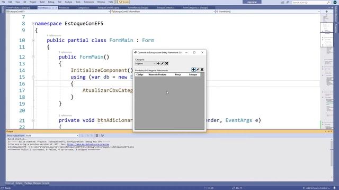This screenshot has height=190, width=339.
Task: Open the Test menu
Action: (59, 2)
